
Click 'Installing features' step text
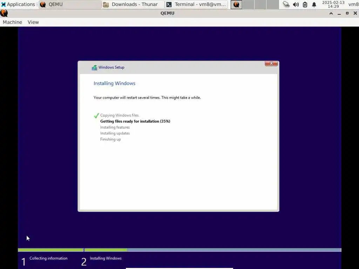pyautogui.click(x=115, y=127)
